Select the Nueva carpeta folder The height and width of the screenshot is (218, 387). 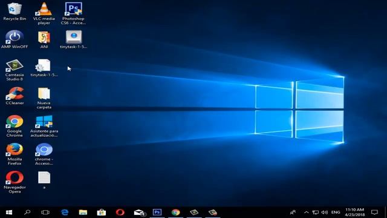click(44, 98)
